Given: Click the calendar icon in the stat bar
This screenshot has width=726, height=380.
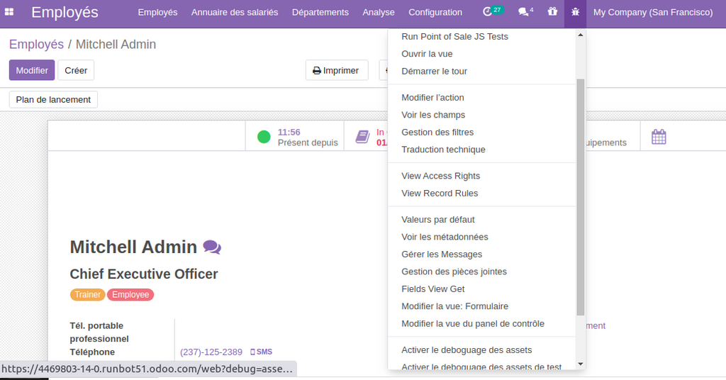Looking at the screenshot, I should click(x=659, y=136).
